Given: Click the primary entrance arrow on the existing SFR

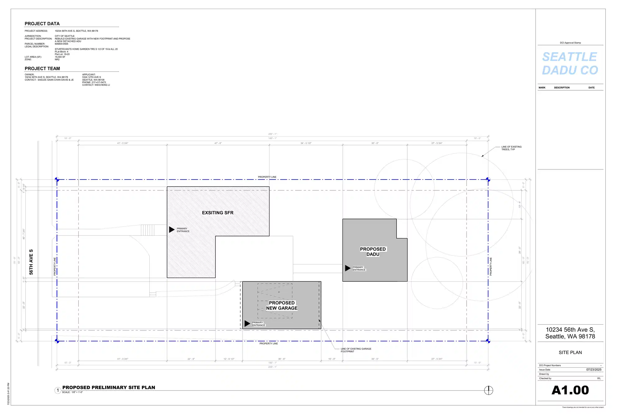Looking at the screenshot, I should click(x=172, y=230).
